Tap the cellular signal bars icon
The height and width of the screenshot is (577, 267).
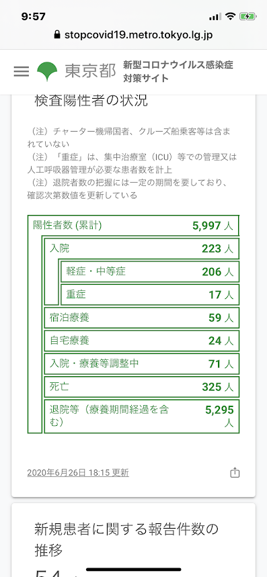215,17
